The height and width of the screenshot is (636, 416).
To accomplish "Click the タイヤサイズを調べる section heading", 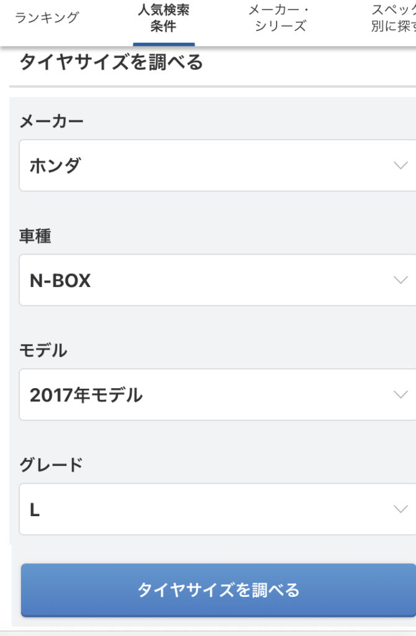I will tap(112, 63).
